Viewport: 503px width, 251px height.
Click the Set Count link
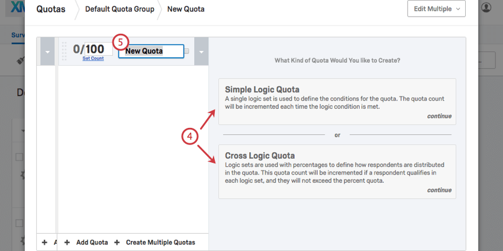93,59
